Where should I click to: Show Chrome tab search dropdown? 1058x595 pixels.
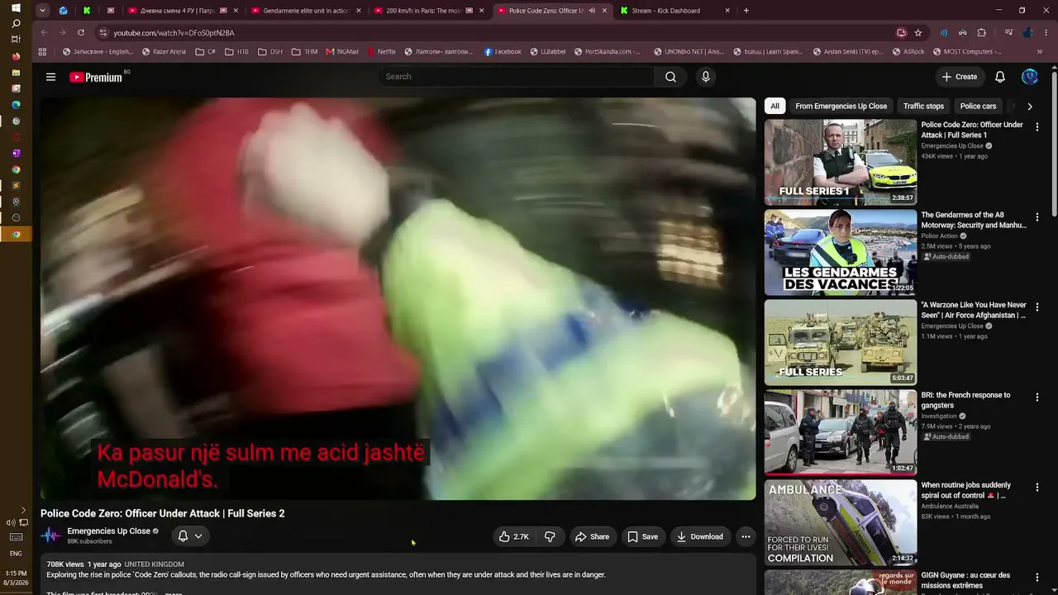[x=42, y=11]
